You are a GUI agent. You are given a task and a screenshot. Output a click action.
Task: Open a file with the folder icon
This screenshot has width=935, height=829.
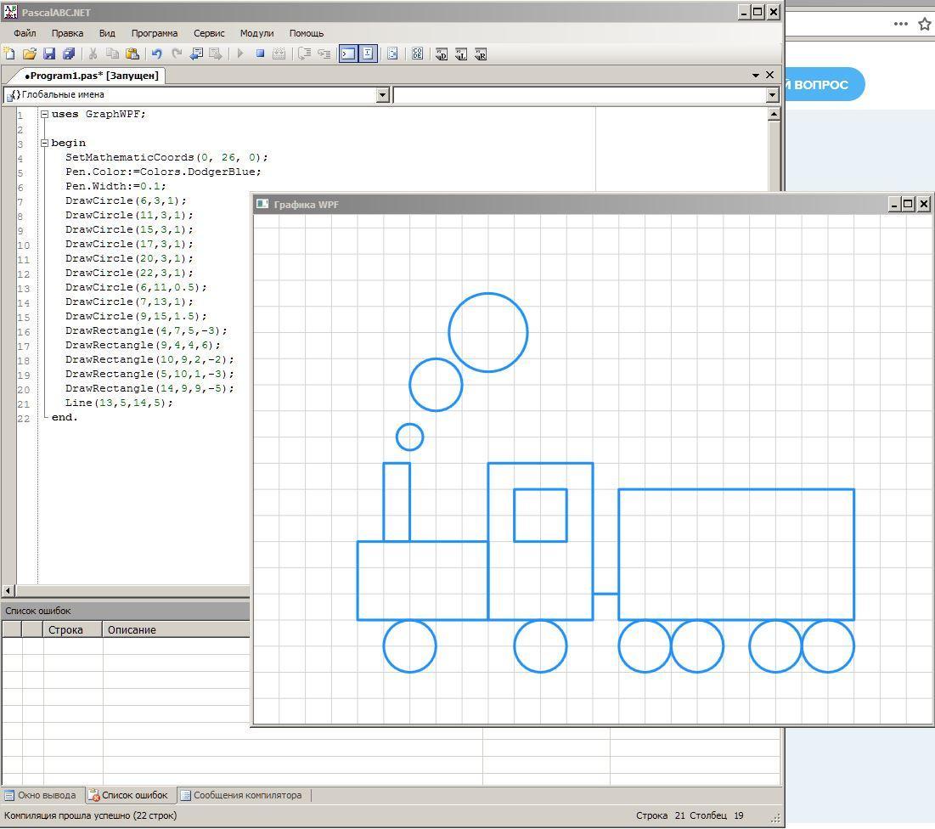(x=30, y=54)
